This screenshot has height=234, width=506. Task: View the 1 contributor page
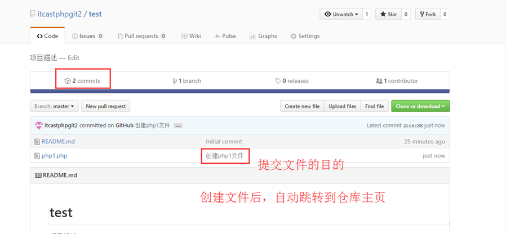click(x=397, y=81)
